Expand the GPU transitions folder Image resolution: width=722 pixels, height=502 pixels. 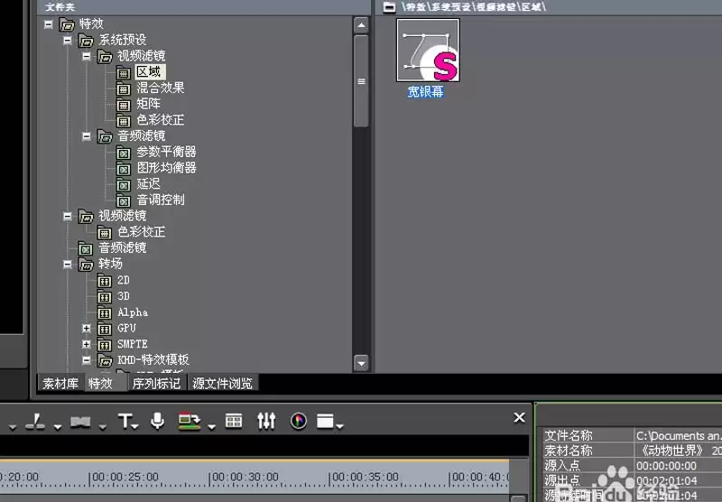pos(86,329)
